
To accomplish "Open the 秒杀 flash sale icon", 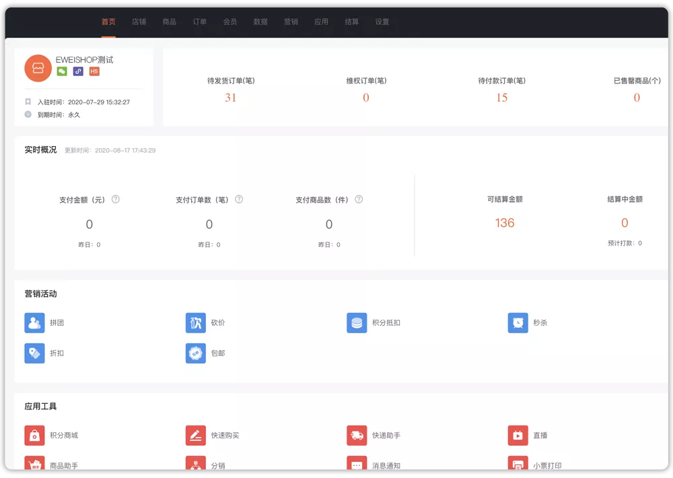I will click(x=518, y=322).
